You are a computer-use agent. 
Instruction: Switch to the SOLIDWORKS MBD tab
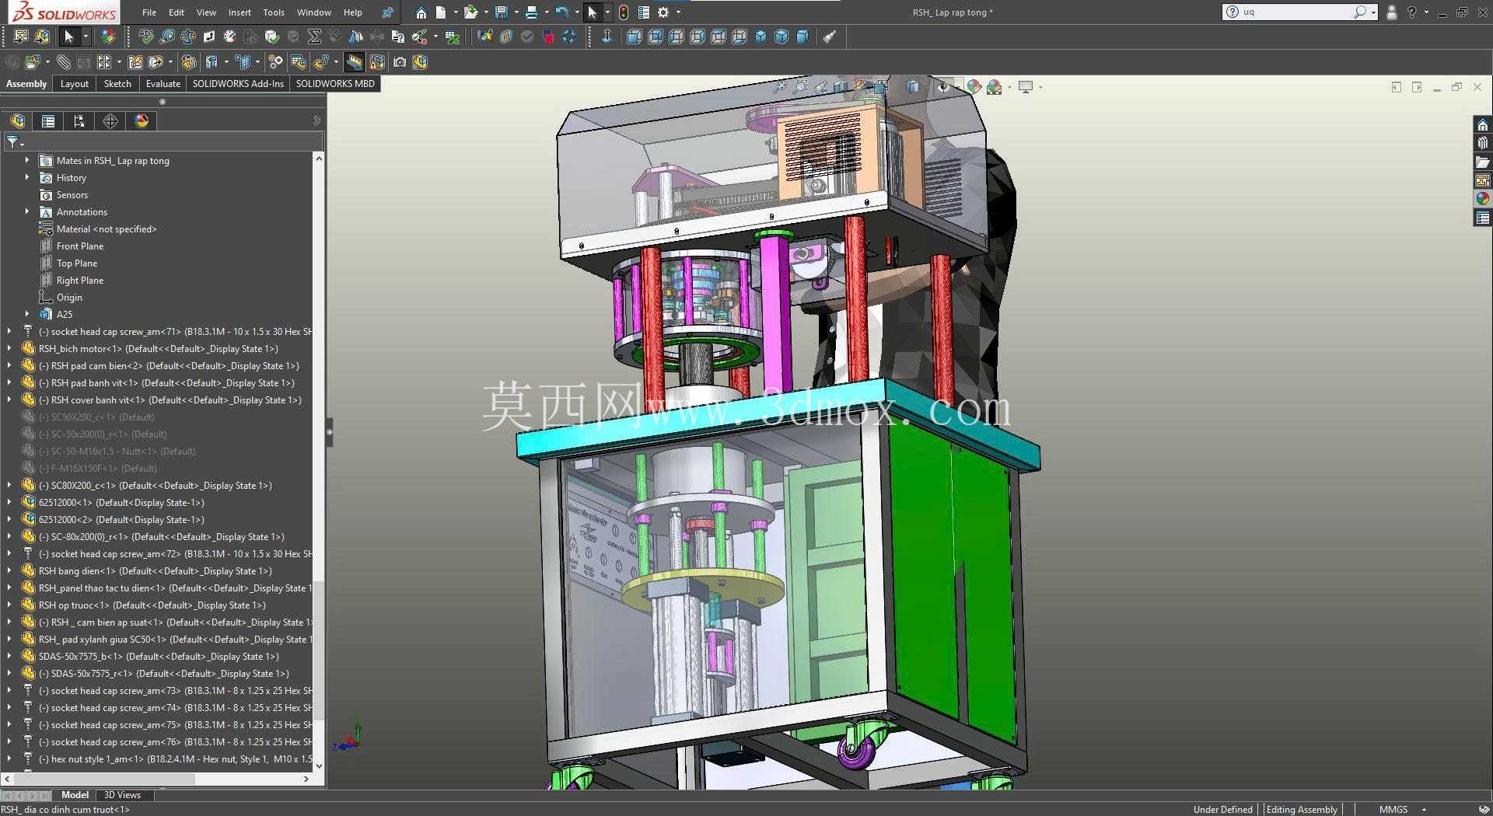coord(335,84)
